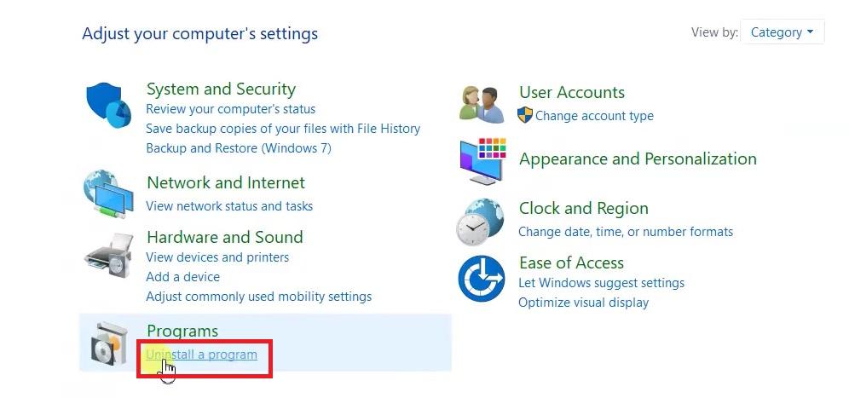Open the View by Category dropdown

782,32
